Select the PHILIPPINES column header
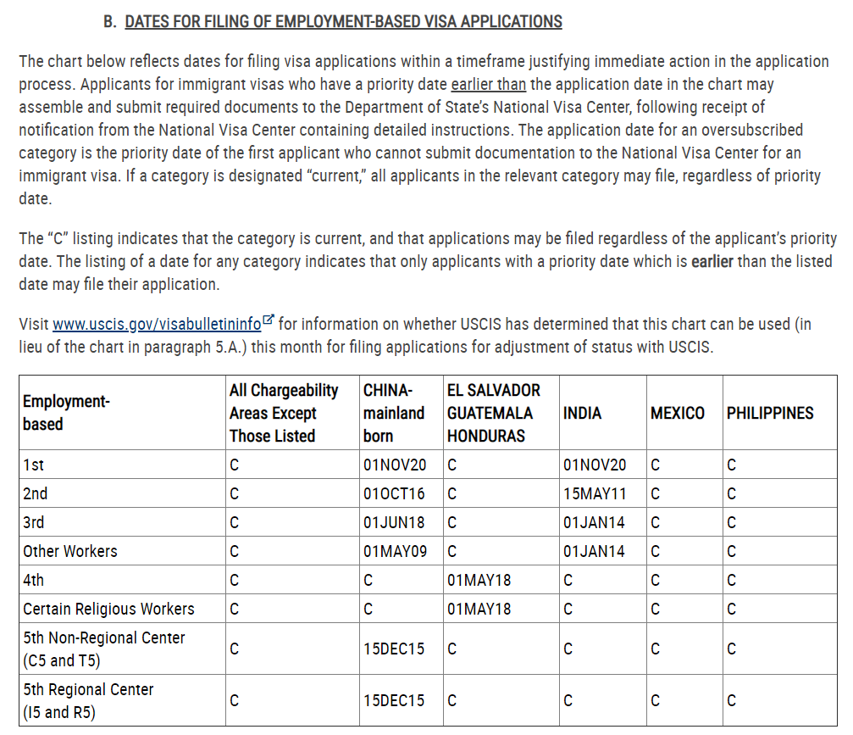The width and height of the screenshot is (853, 735). click(769, 413)
